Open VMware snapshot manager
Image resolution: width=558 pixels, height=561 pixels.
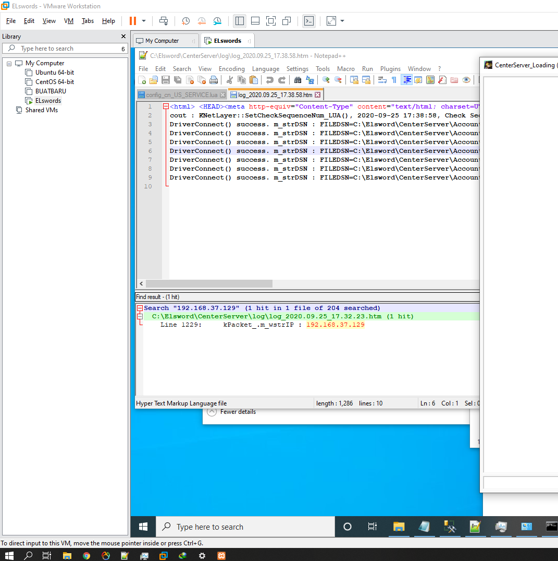[x=217, y=21]
